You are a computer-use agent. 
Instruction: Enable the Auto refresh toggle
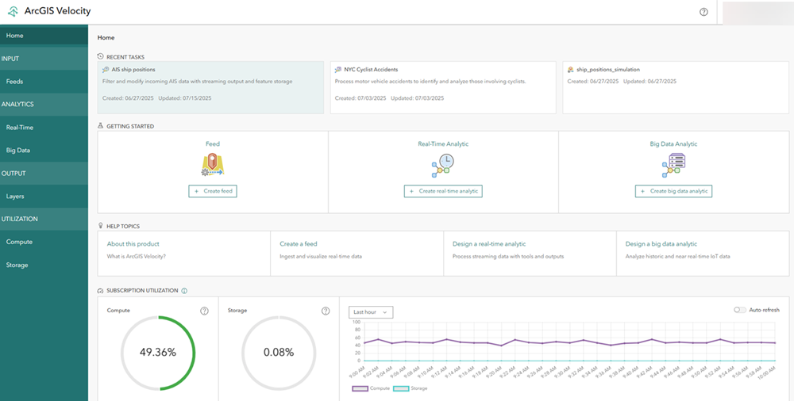click(x=740, y=310)
